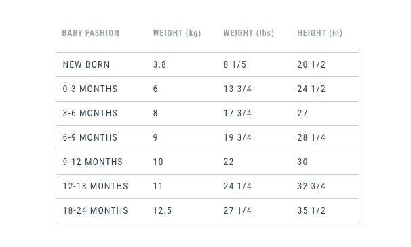
Task: Click the 12.5 kg weight cell
Action: tap(162, 210)
